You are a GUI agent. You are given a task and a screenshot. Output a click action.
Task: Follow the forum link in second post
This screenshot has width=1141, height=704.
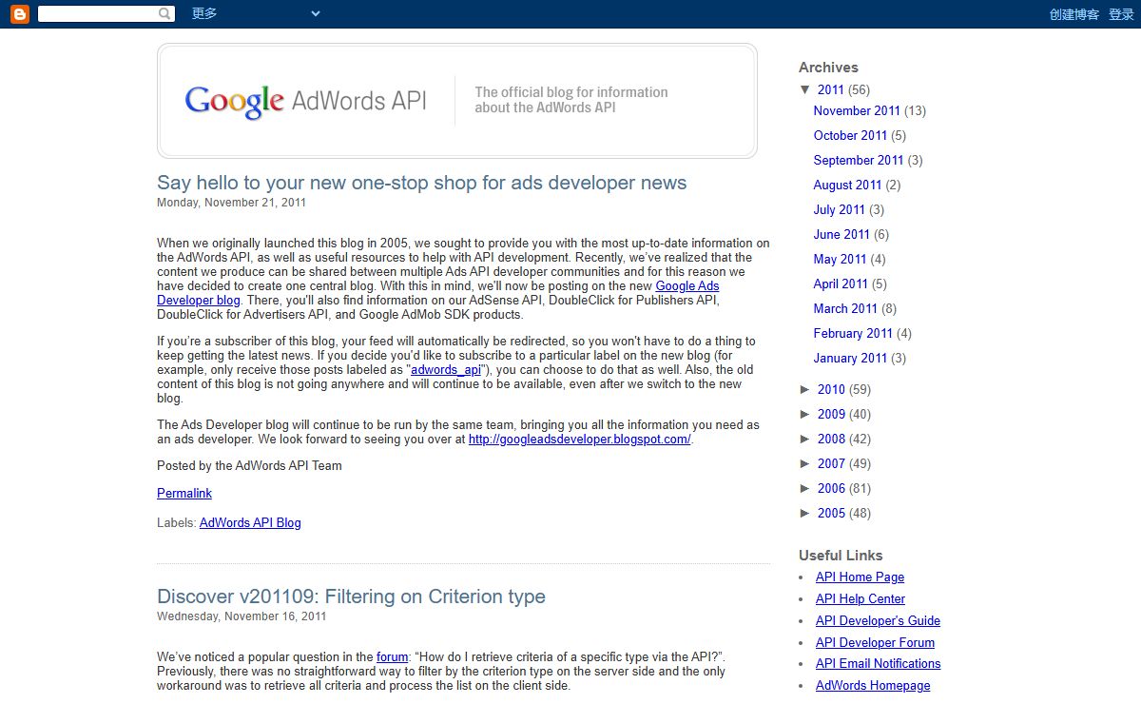392,656
